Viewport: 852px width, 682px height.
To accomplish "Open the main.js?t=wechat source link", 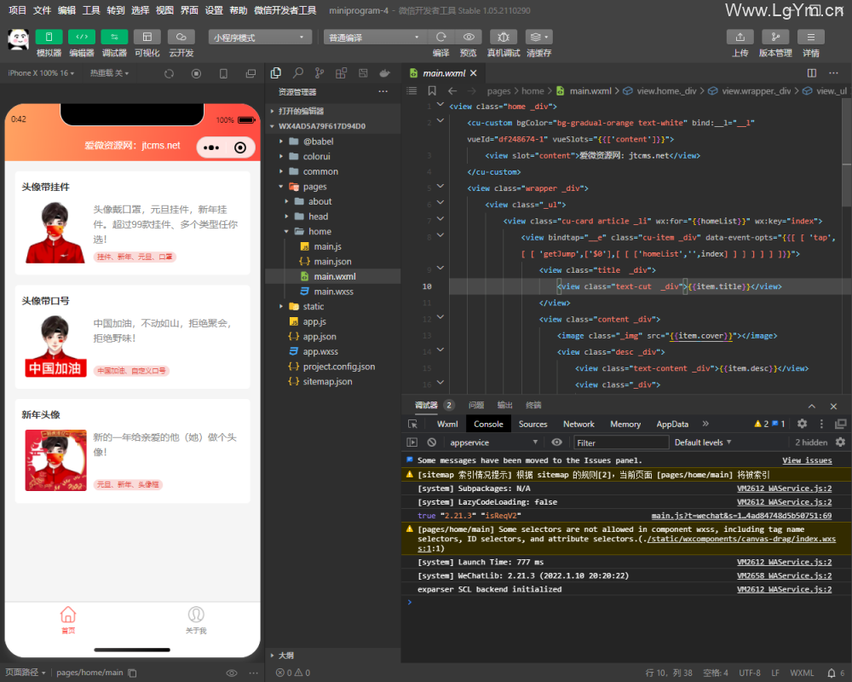I will (741, 516).
